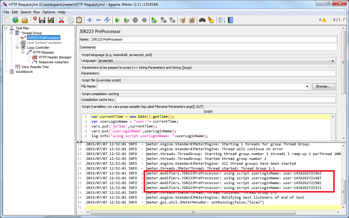Click the Compilation cache key field
The height and width of the screenshot is (218, 349).
[225, 100]
